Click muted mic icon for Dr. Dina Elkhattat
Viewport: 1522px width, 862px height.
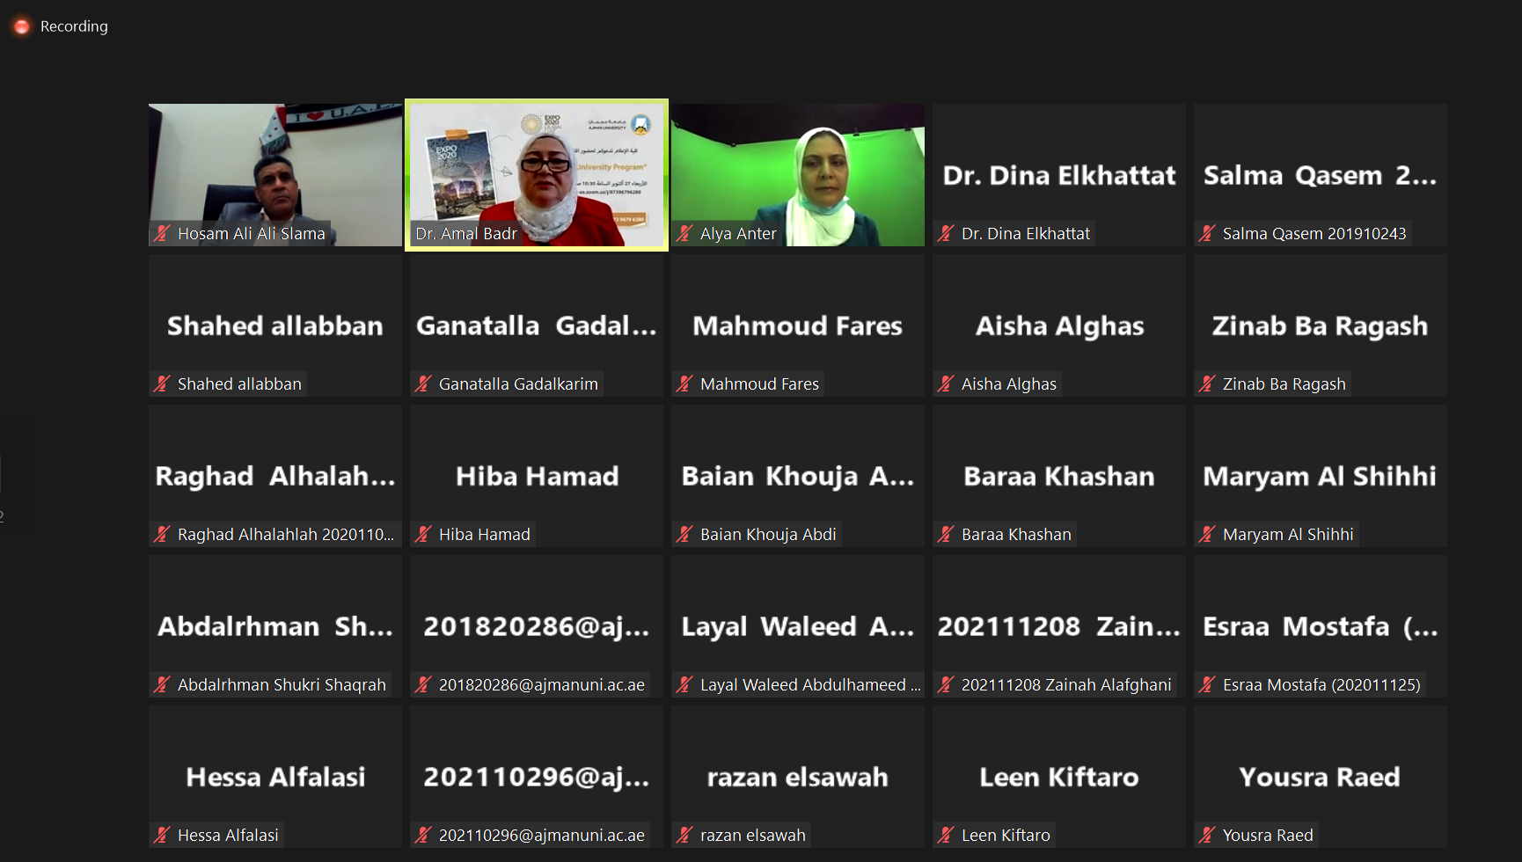click(x=946, y=233)
